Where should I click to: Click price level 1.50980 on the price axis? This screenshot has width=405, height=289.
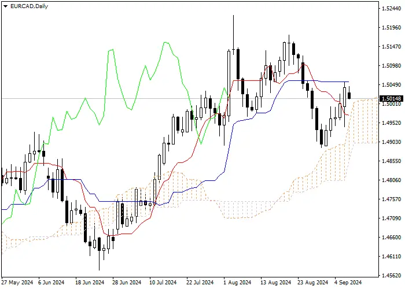392,66
